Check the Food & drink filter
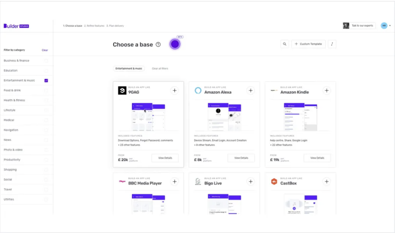Image resolution: width=395 pixels, height=233 pixels. click(x=46, y=91)
